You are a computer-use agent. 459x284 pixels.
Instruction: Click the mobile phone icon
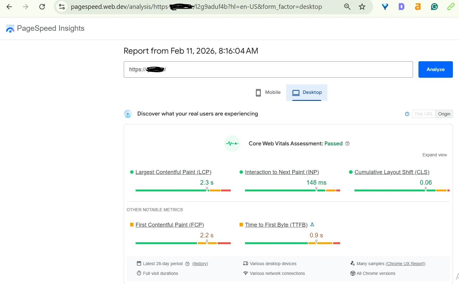(258, 93)
